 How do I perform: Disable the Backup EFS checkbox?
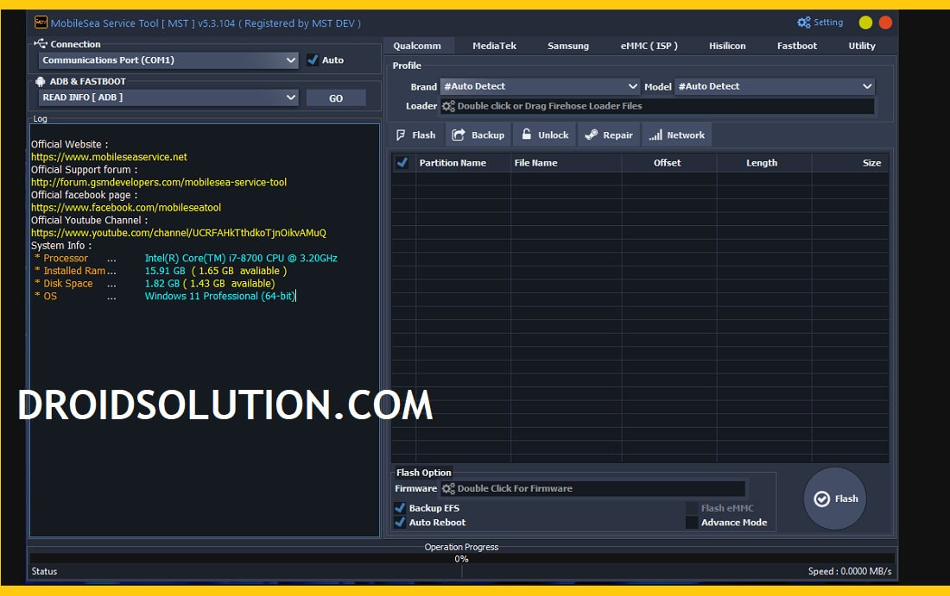(400, 508)
